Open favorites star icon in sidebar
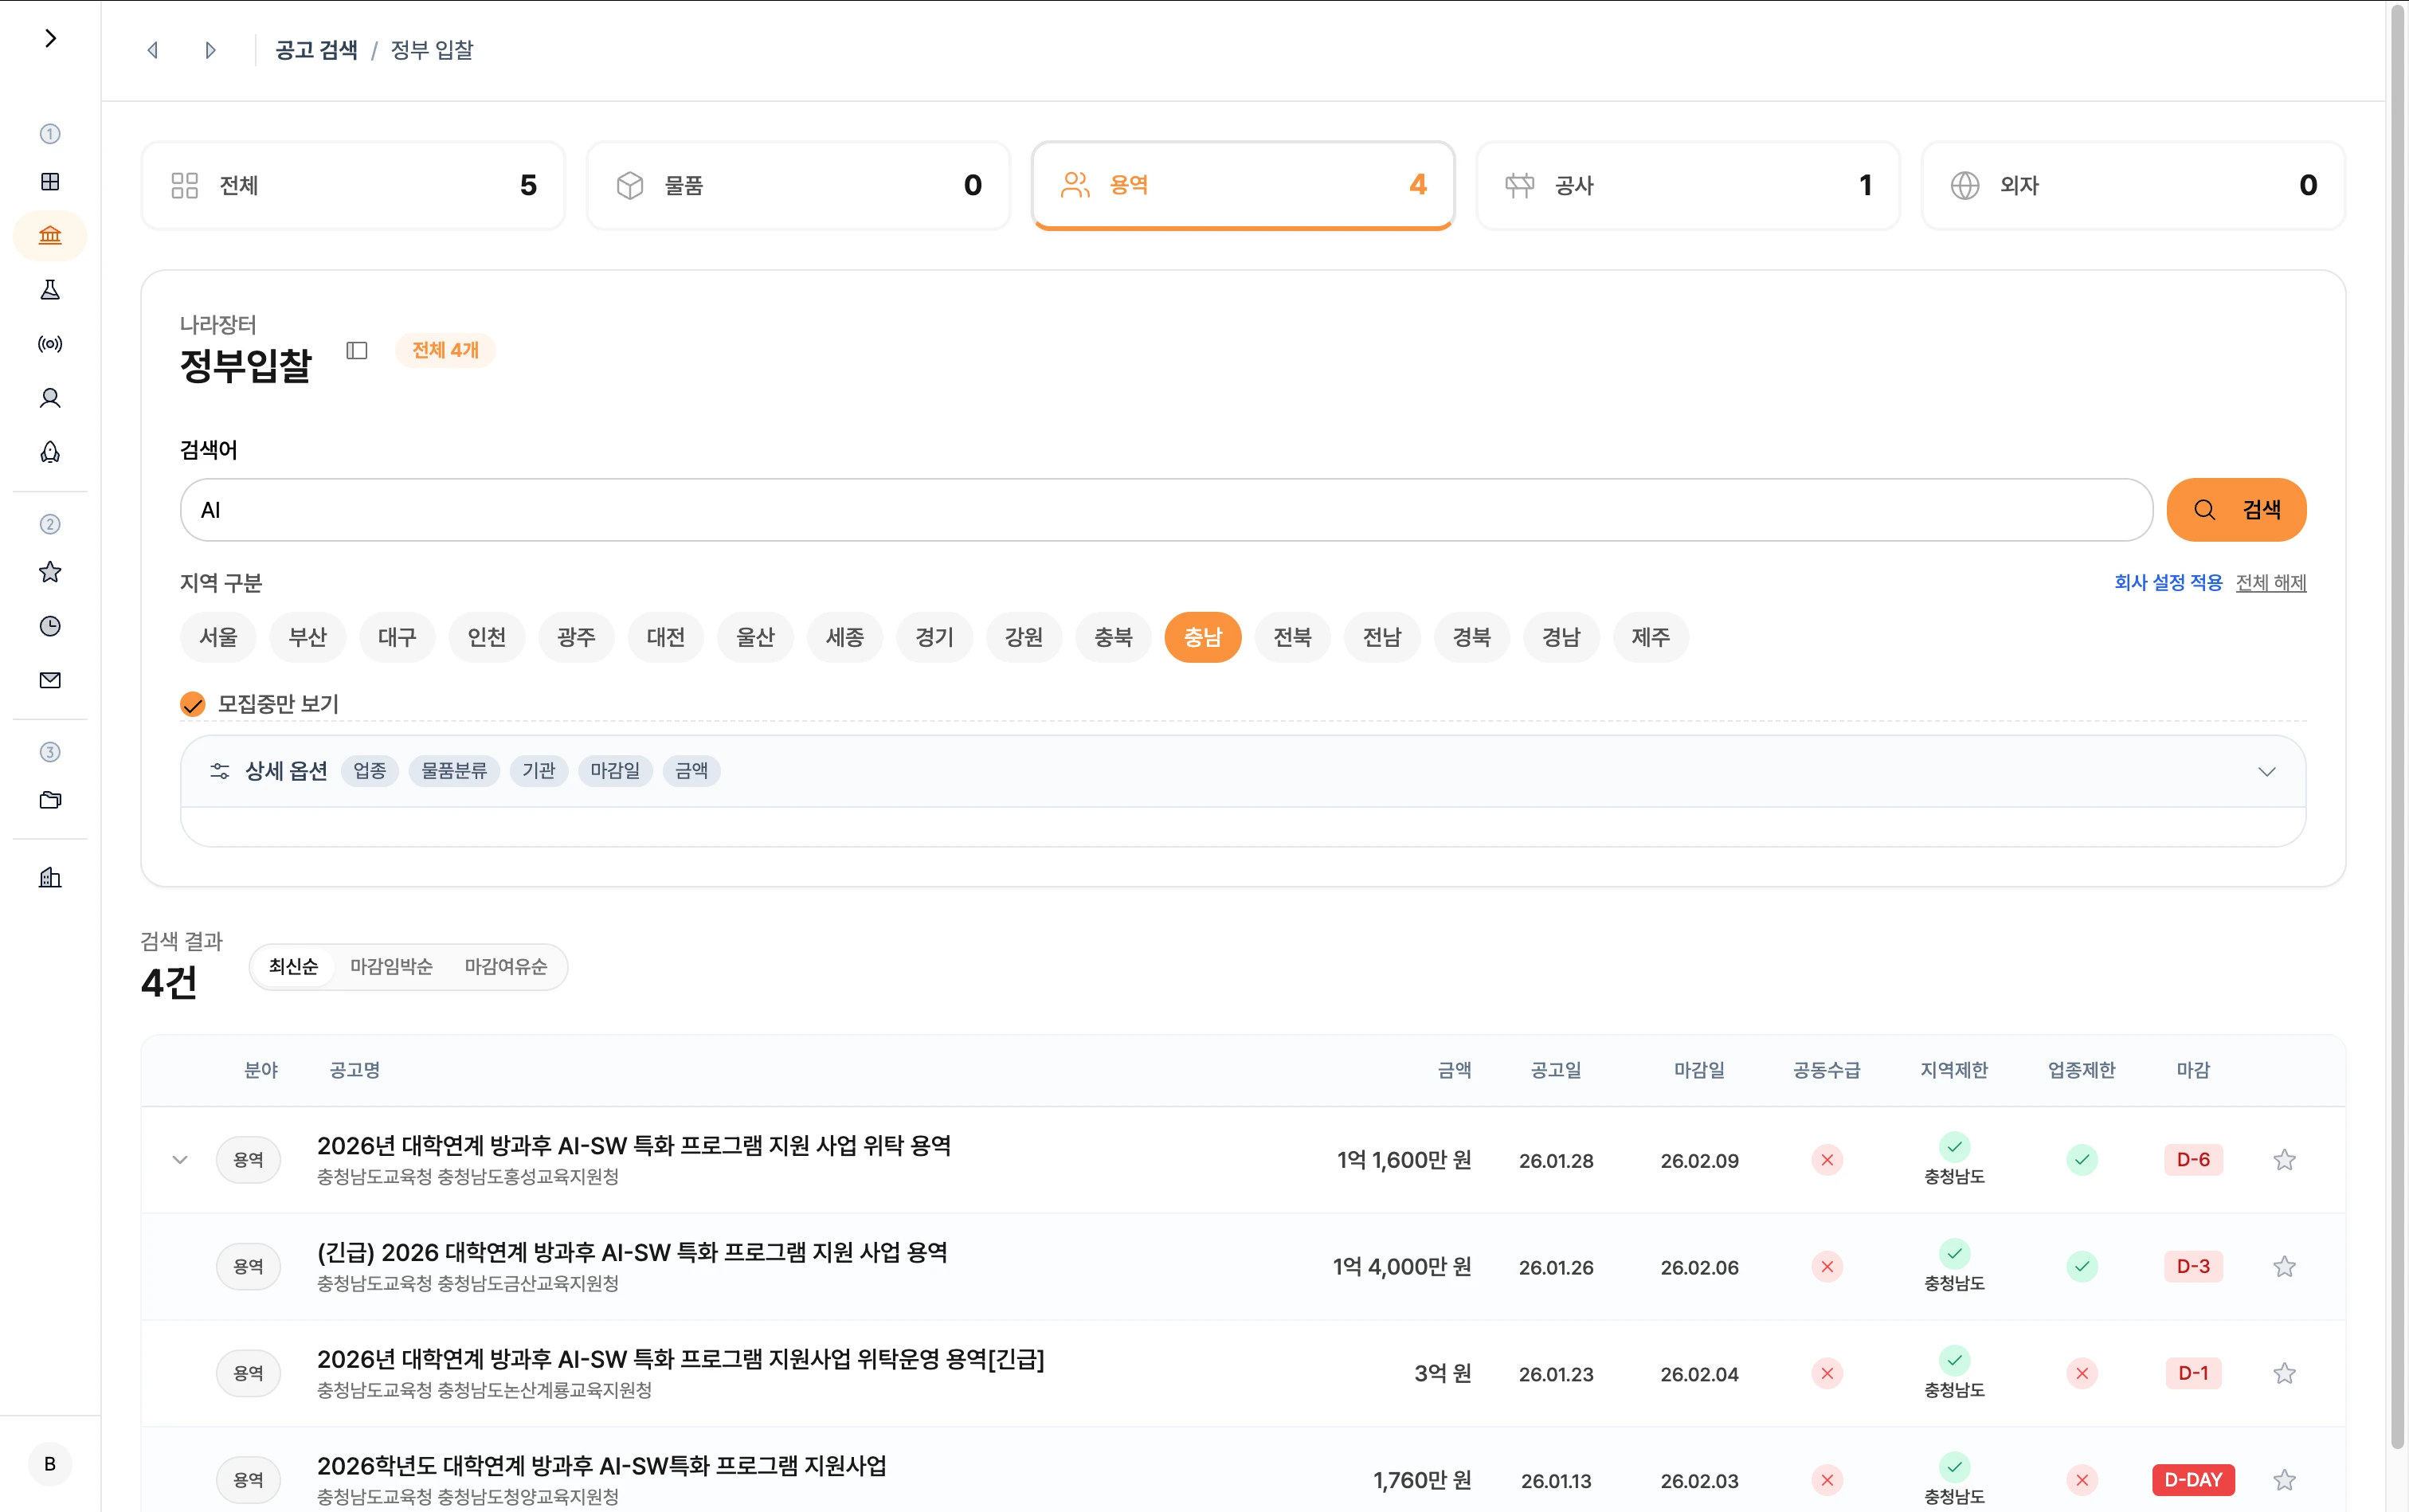Viewport: 2409px width, 1512px height. (x=50, y=572)
